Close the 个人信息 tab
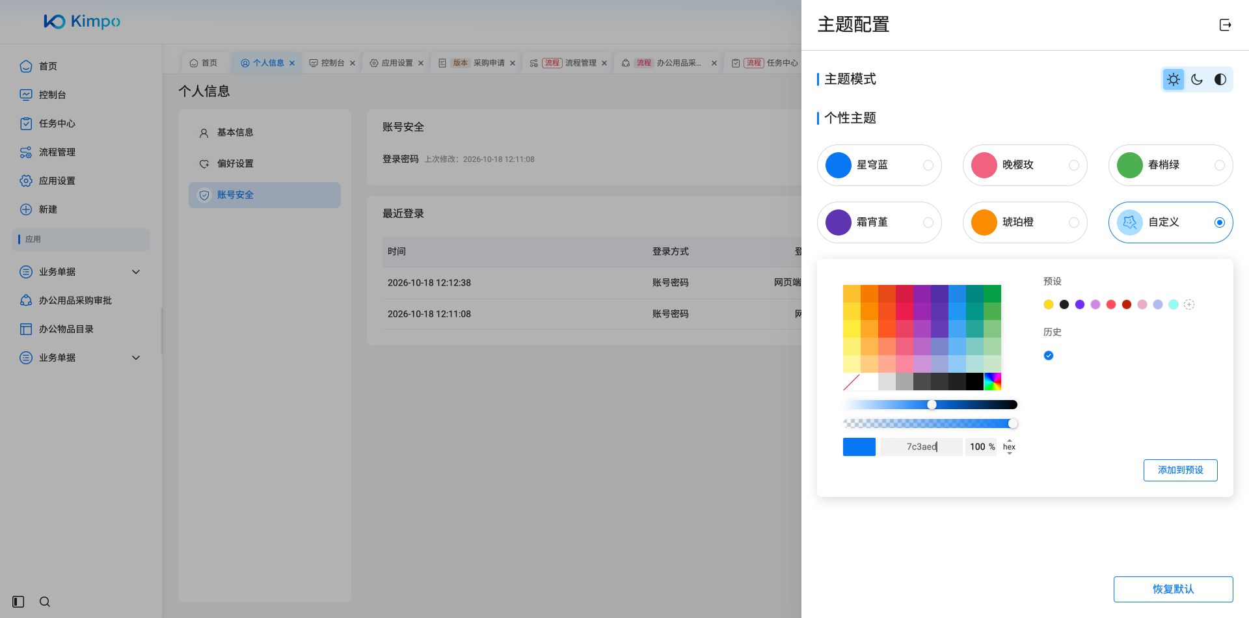Screen dimensions: 1249x618 tap(292, 63)
